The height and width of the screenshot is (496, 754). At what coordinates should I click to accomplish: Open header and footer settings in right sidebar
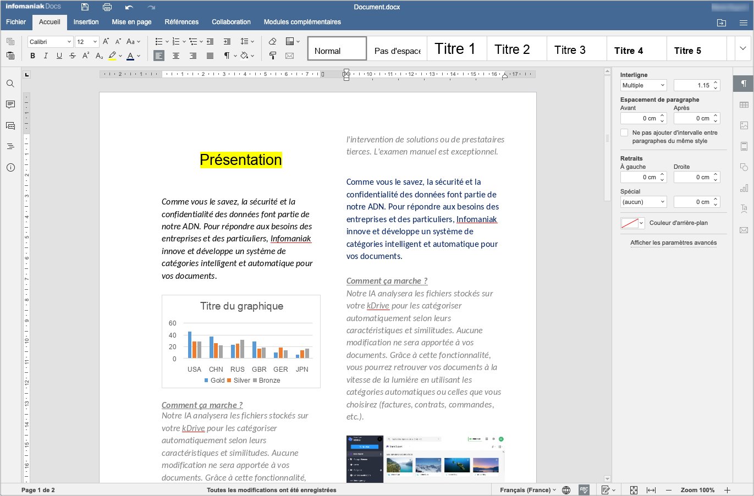coord(744,146)
